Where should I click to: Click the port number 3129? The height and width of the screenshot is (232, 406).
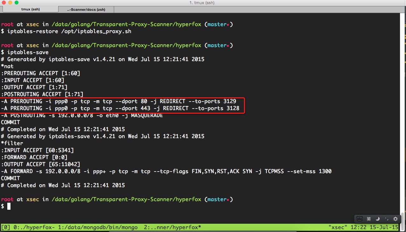pos(230,101)
